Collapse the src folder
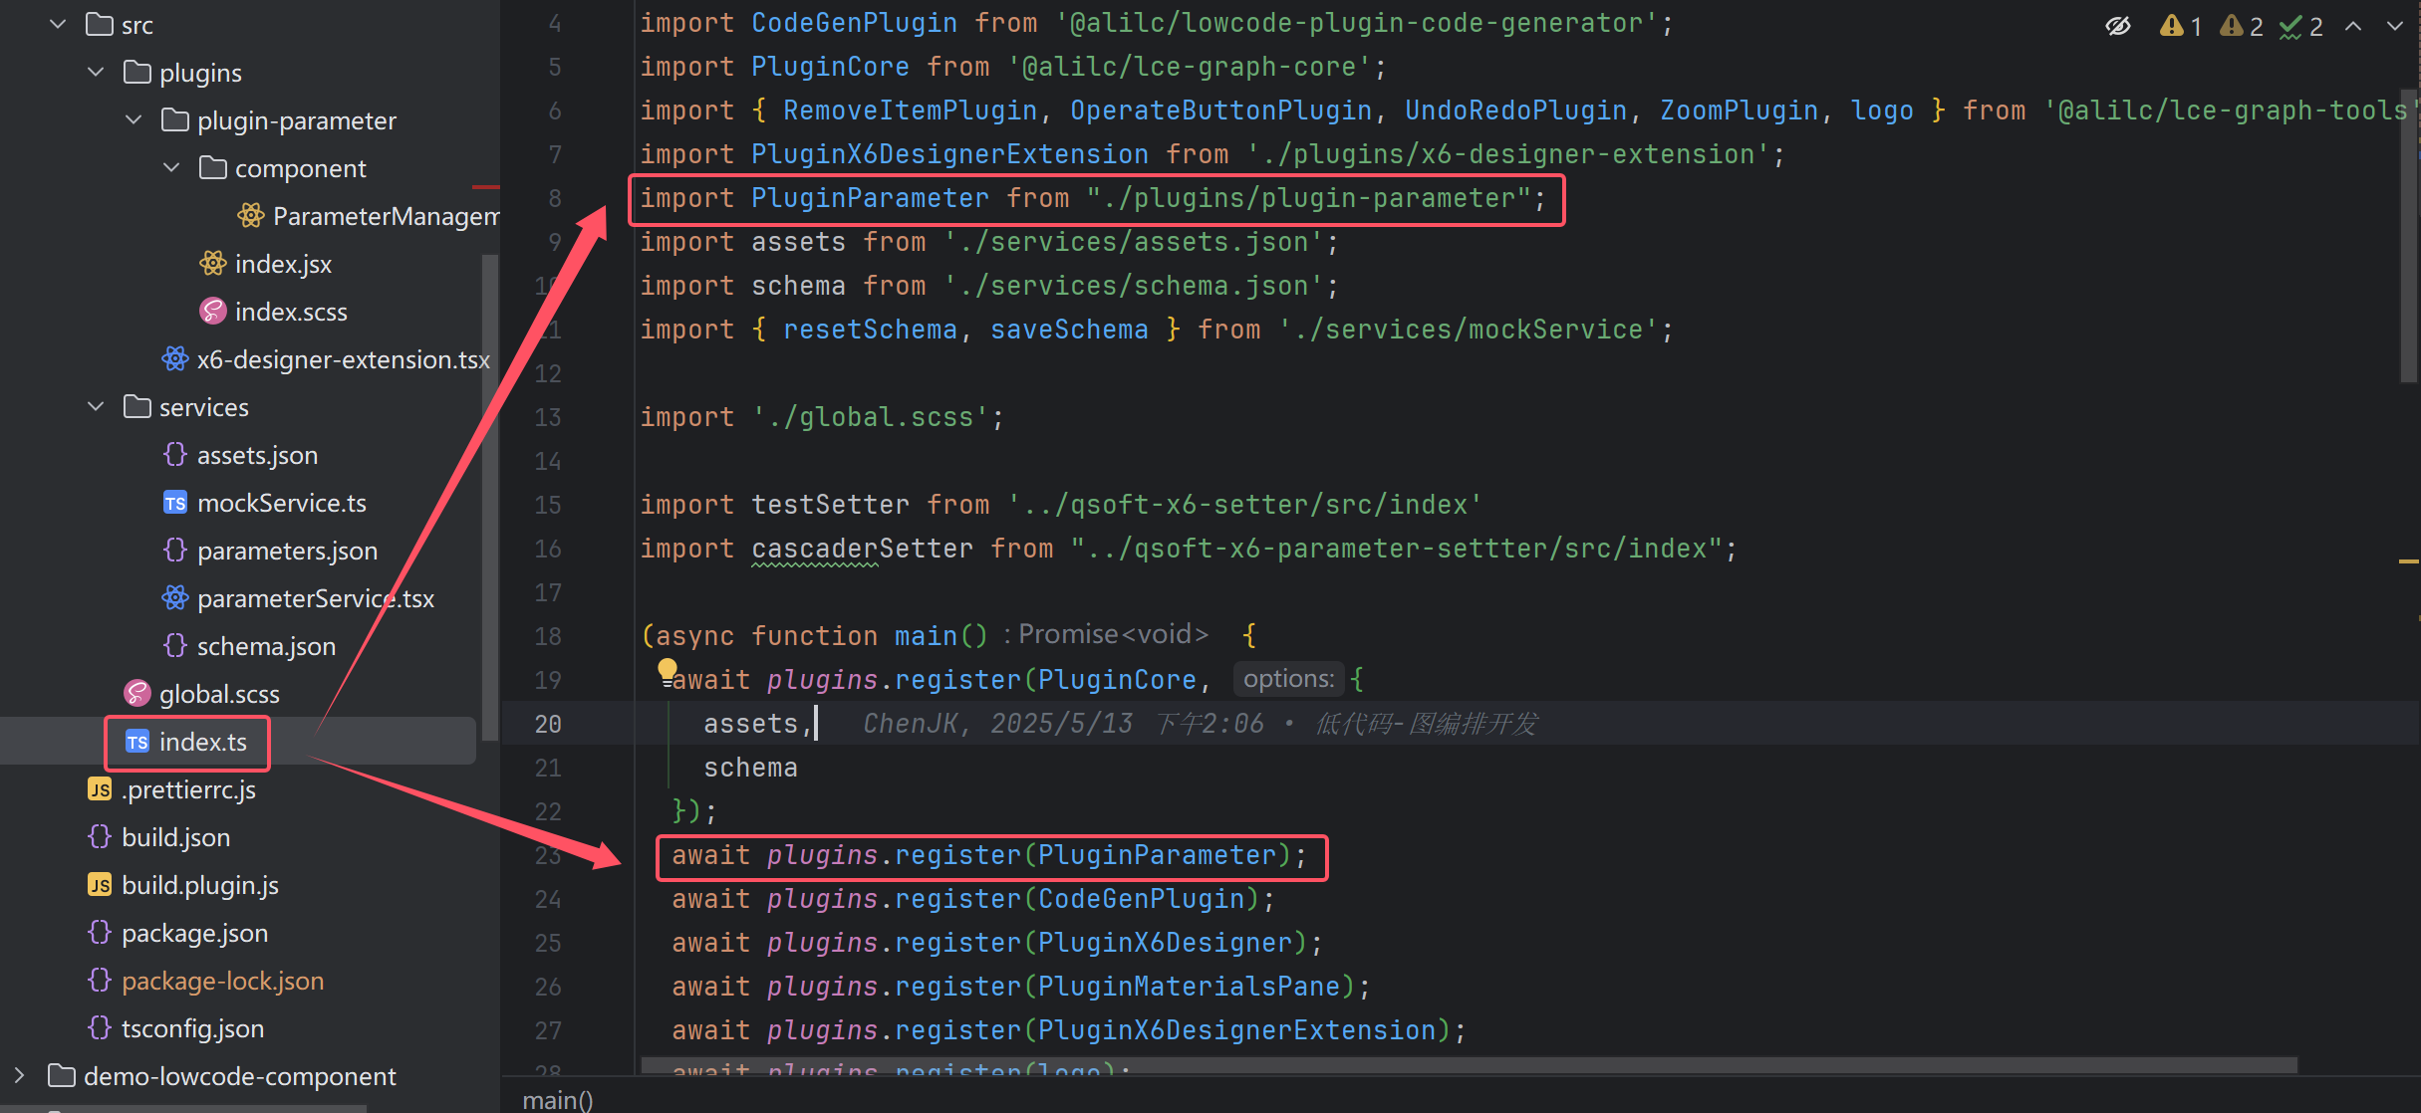 click(57, 23)
